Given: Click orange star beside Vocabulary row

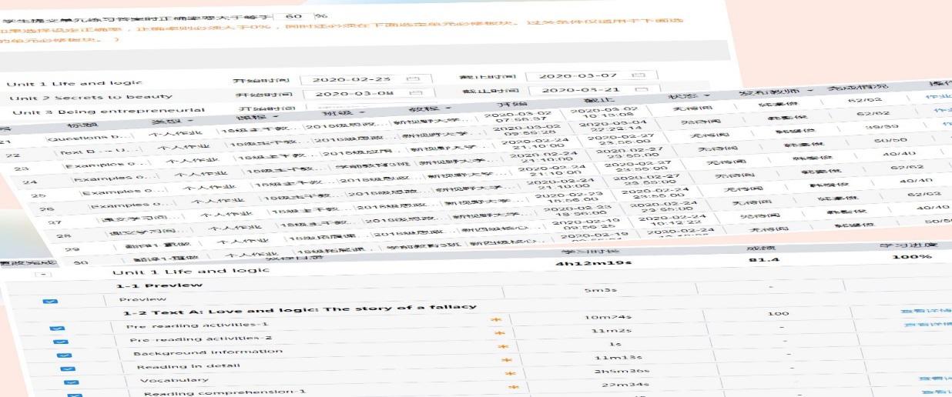Looking at the screenshot, I should pos(511,373).
